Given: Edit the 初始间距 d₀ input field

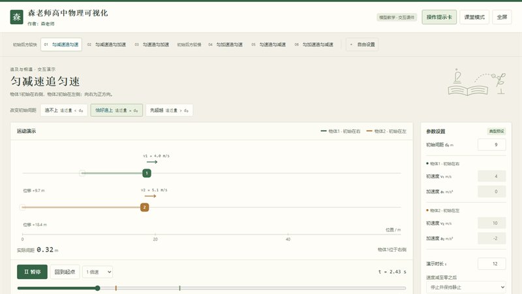Looking at the screenshot, I should coord(492,144).
